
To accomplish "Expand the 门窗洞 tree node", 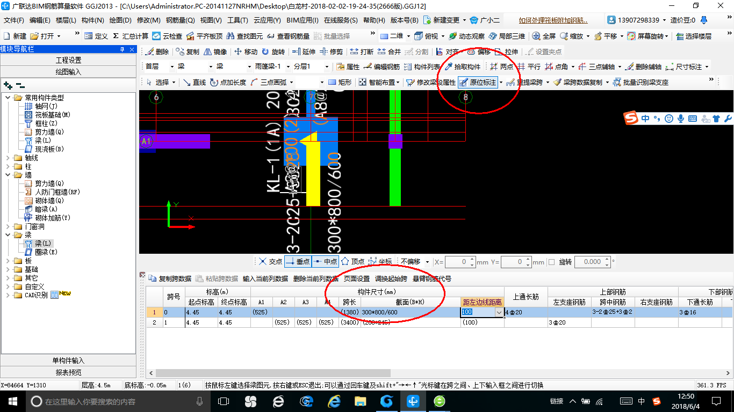I will [x=8, y=226].
